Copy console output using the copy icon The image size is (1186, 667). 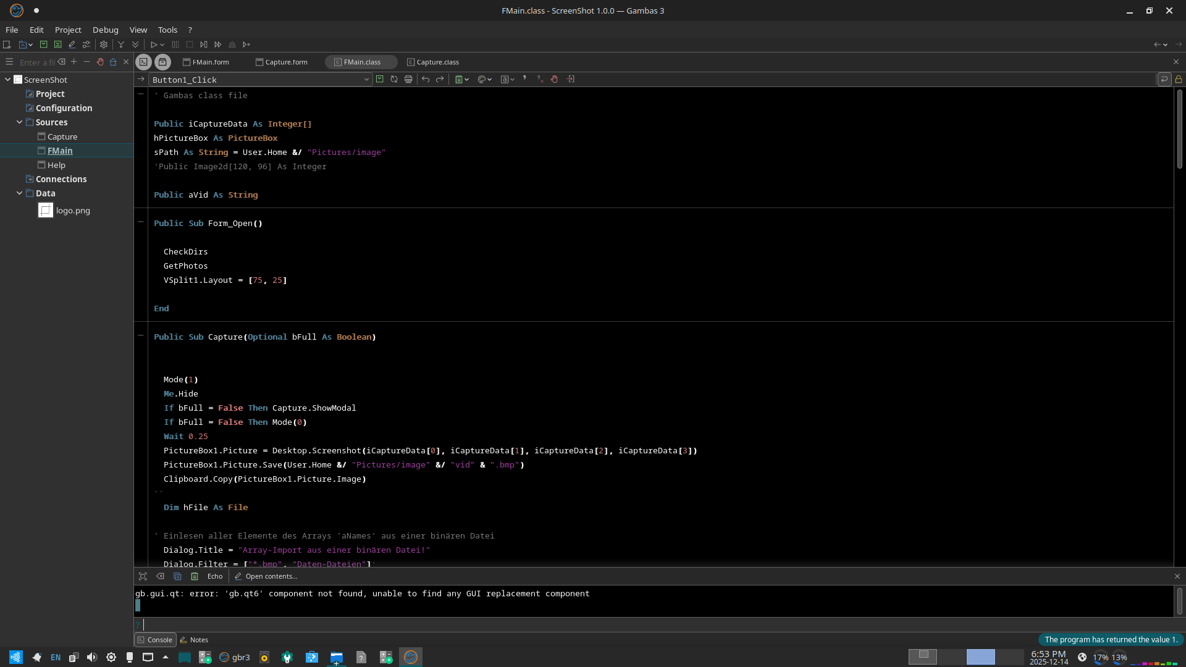[177, 576]
